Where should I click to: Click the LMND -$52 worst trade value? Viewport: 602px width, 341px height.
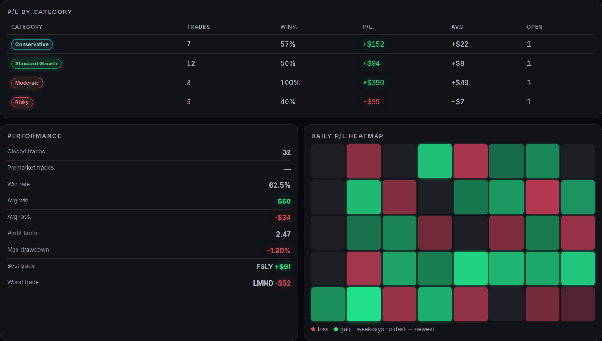click(x=272, y=283)
